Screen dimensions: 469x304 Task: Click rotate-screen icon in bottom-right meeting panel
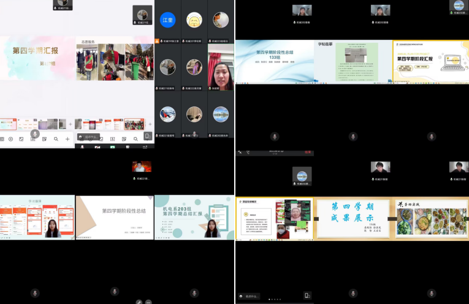point(307,295)
